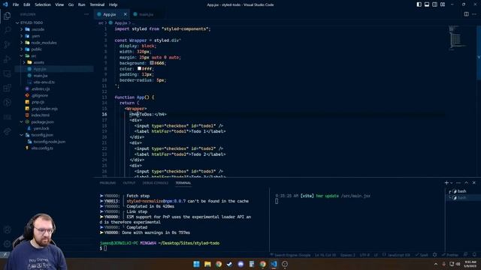Screen dimensions: 481x270
Task: Open the Remote Explorer view
Action: [7, 73]
